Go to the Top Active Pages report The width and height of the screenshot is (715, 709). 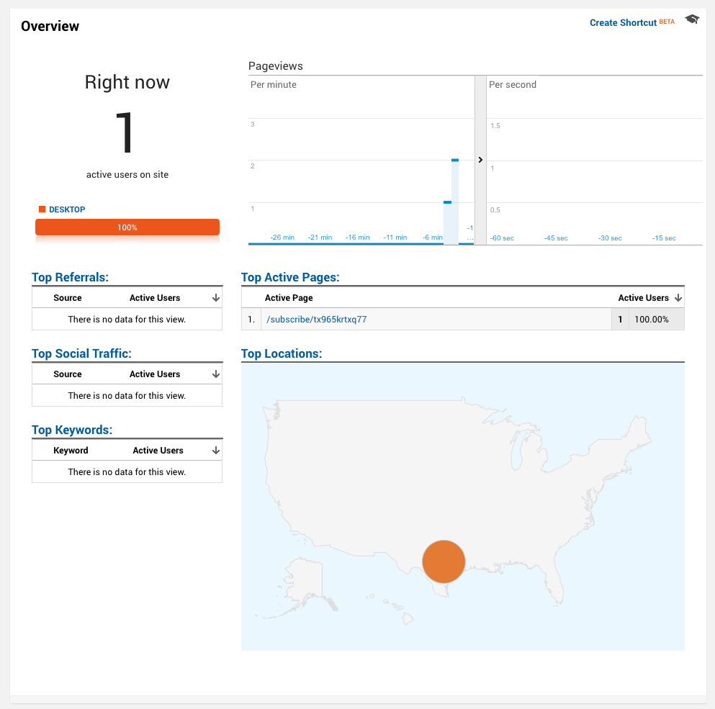(290, 277)
